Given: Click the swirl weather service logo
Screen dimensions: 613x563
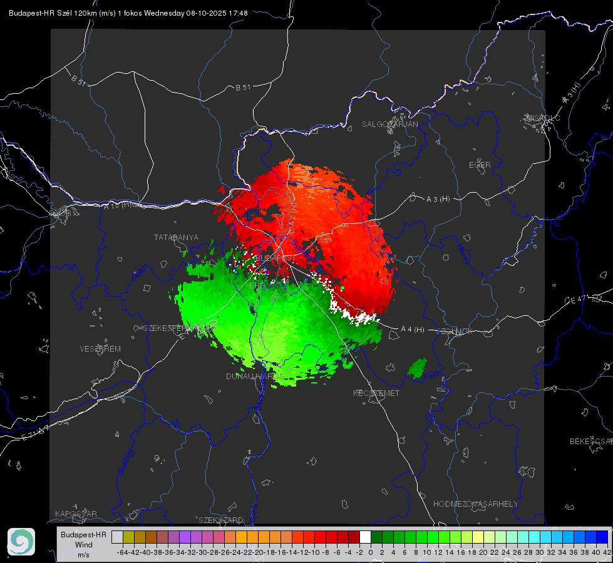Looking at the screenshot, I should (21, 542).
